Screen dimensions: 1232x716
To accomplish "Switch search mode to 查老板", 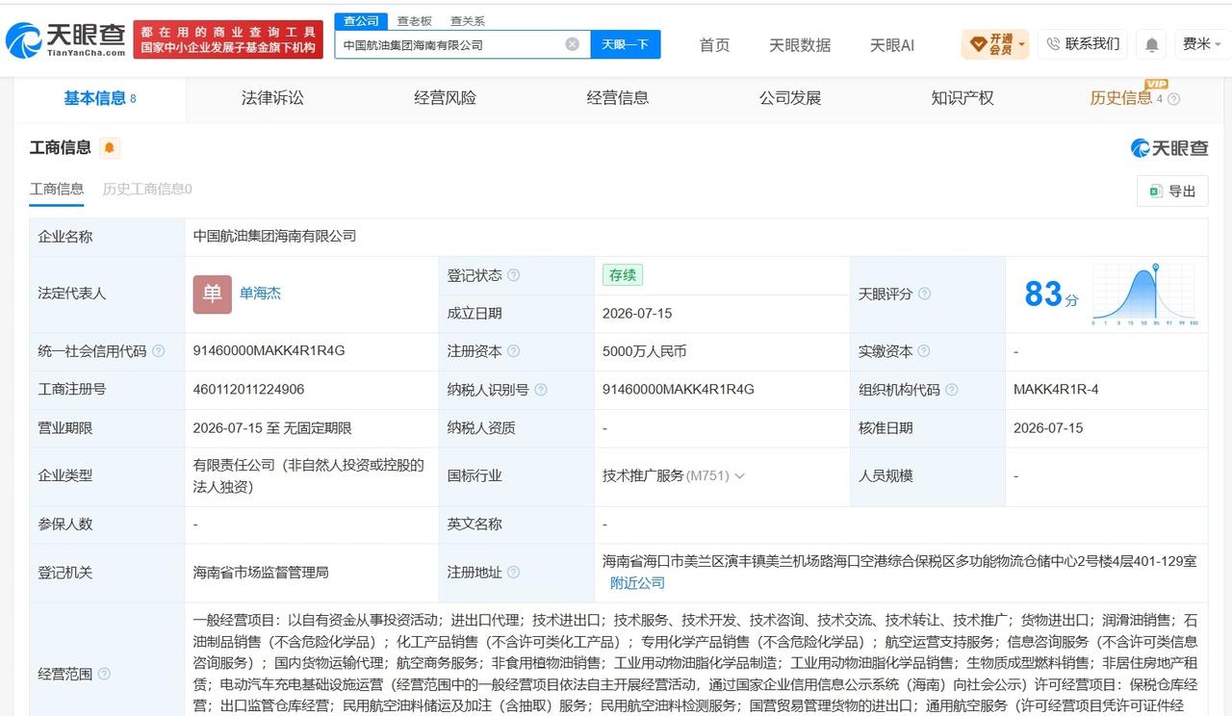I will pos(415,20).
